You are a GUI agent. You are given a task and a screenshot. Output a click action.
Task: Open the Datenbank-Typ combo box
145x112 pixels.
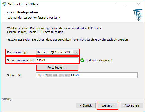(57, 52)
